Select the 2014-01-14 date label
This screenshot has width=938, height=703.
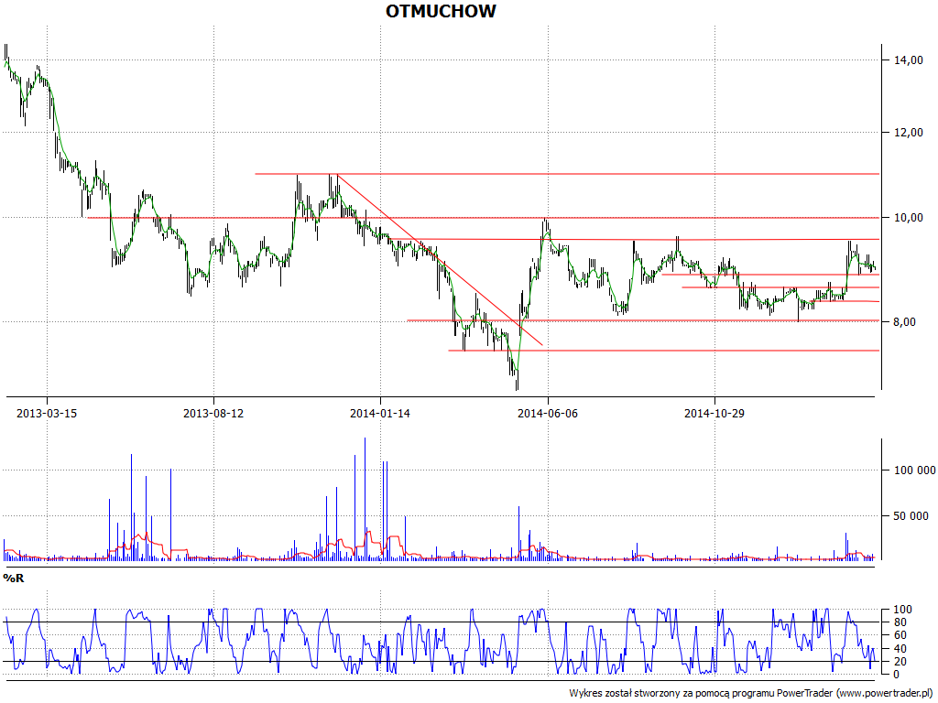pos(380,413)
